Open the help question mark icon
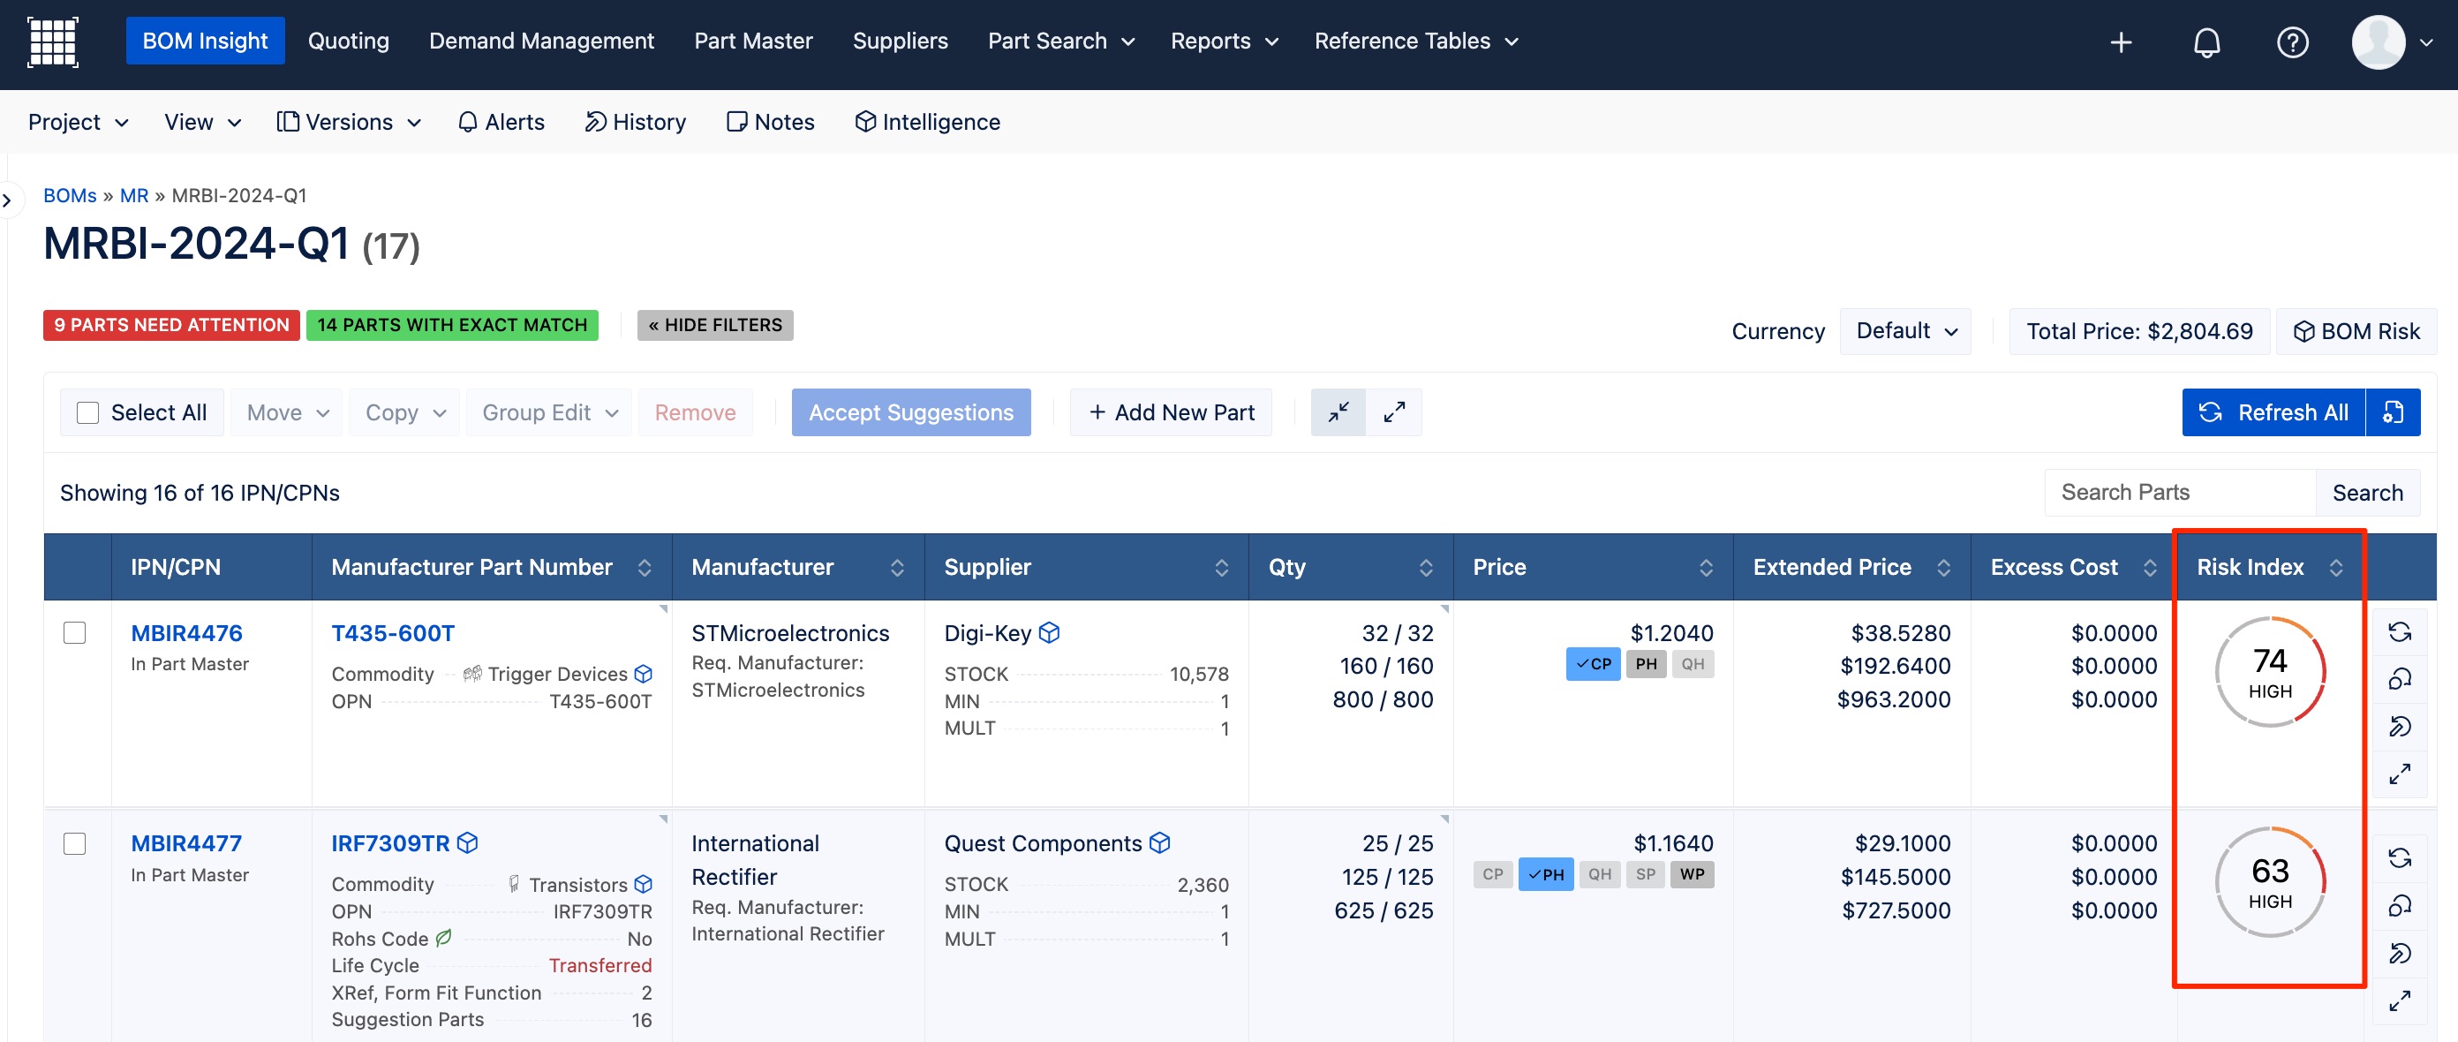The width and height of the screenshot is (2458, 1042). coord(2292,42)
